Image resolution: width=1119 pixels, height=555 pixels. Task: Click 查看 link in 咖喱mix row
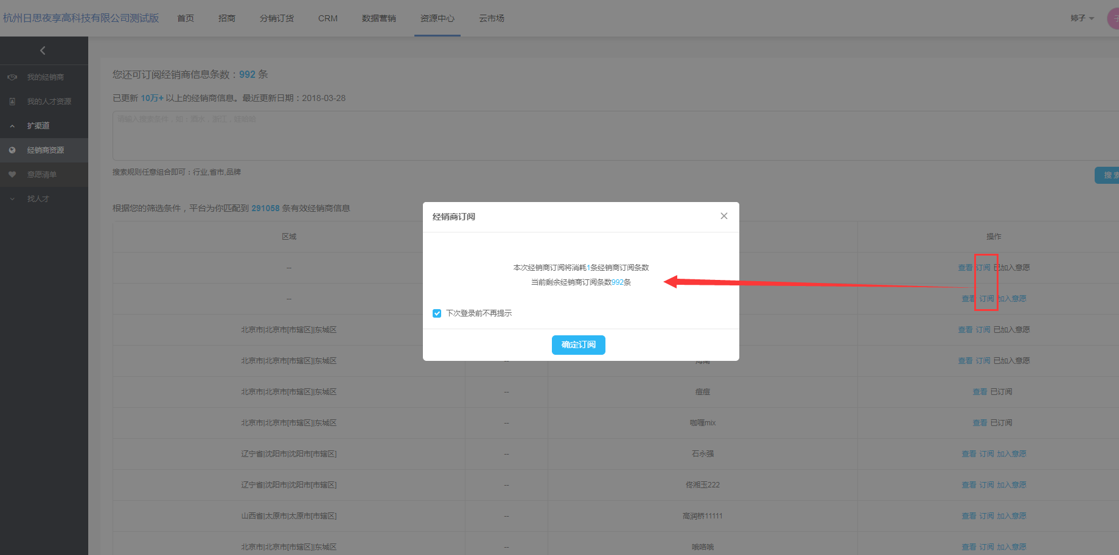click(980, 423)
